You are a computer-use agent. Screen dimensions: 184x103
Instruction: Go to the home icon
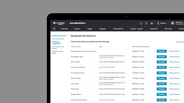click(x=54, y=29)
